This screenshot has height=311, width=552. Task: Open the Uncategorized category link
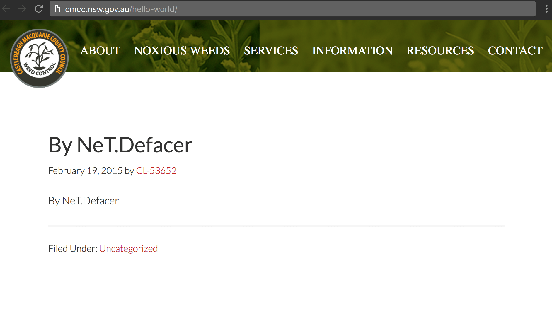pos(129,249)
